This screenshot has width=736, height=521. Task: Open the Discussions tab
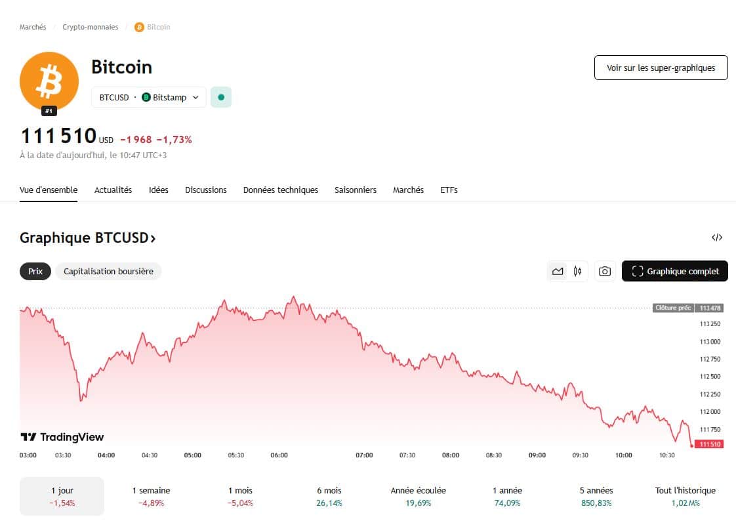205,190
